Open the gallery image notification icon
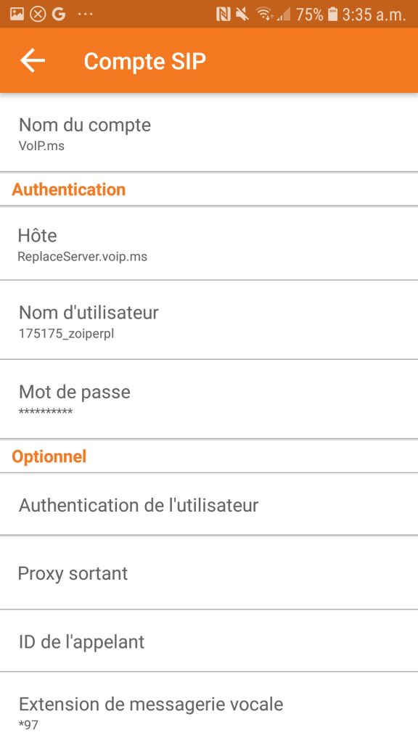Screen dimensions: 418x743 (x=17, y=15)
